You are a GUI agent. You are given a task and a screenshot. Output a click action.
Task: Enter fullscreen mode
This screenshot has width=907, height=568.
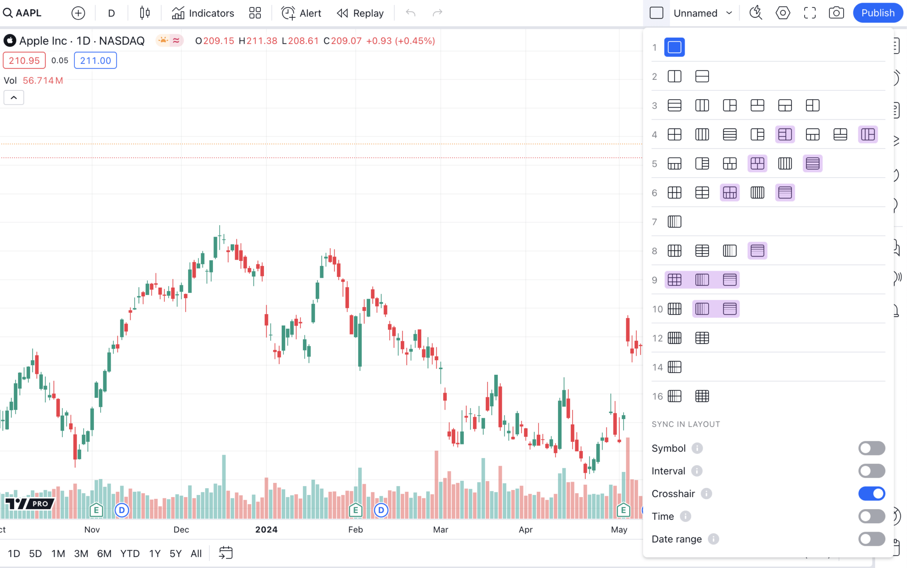(x=810, y=12)
